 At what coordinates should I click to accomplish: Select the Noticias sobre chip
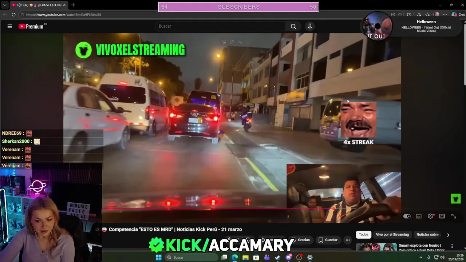tap(429, 234)
